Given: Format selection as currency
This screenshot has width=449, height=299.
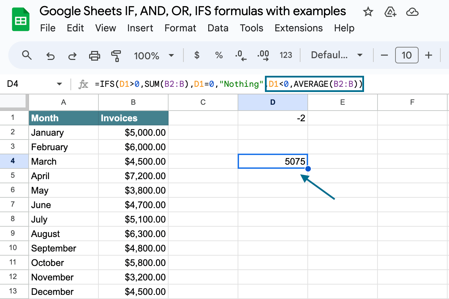Looking at the screenshot, I should [197, 55].
